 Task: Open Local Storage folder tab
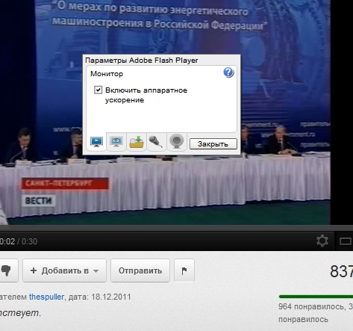(137, 142)
